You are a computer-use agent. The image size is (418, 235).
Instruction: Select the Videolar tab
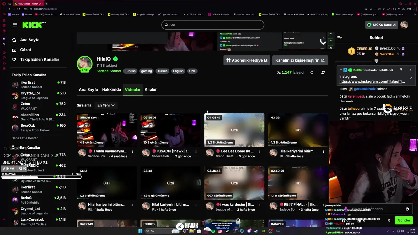[x=133, y=90]
